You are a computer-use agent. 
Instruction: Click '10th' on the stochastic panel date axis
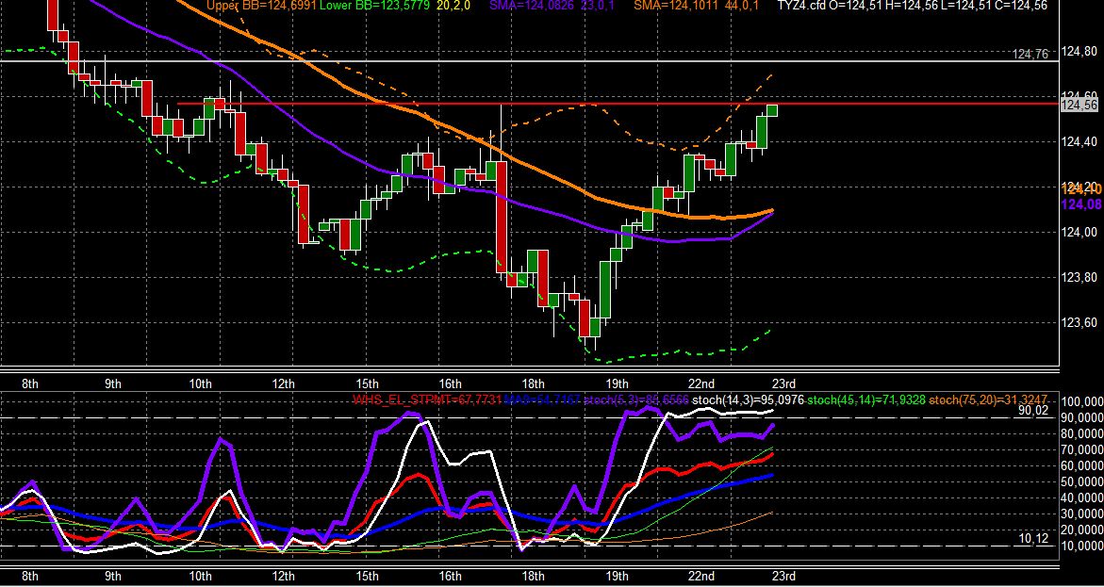tap(201, 577)
